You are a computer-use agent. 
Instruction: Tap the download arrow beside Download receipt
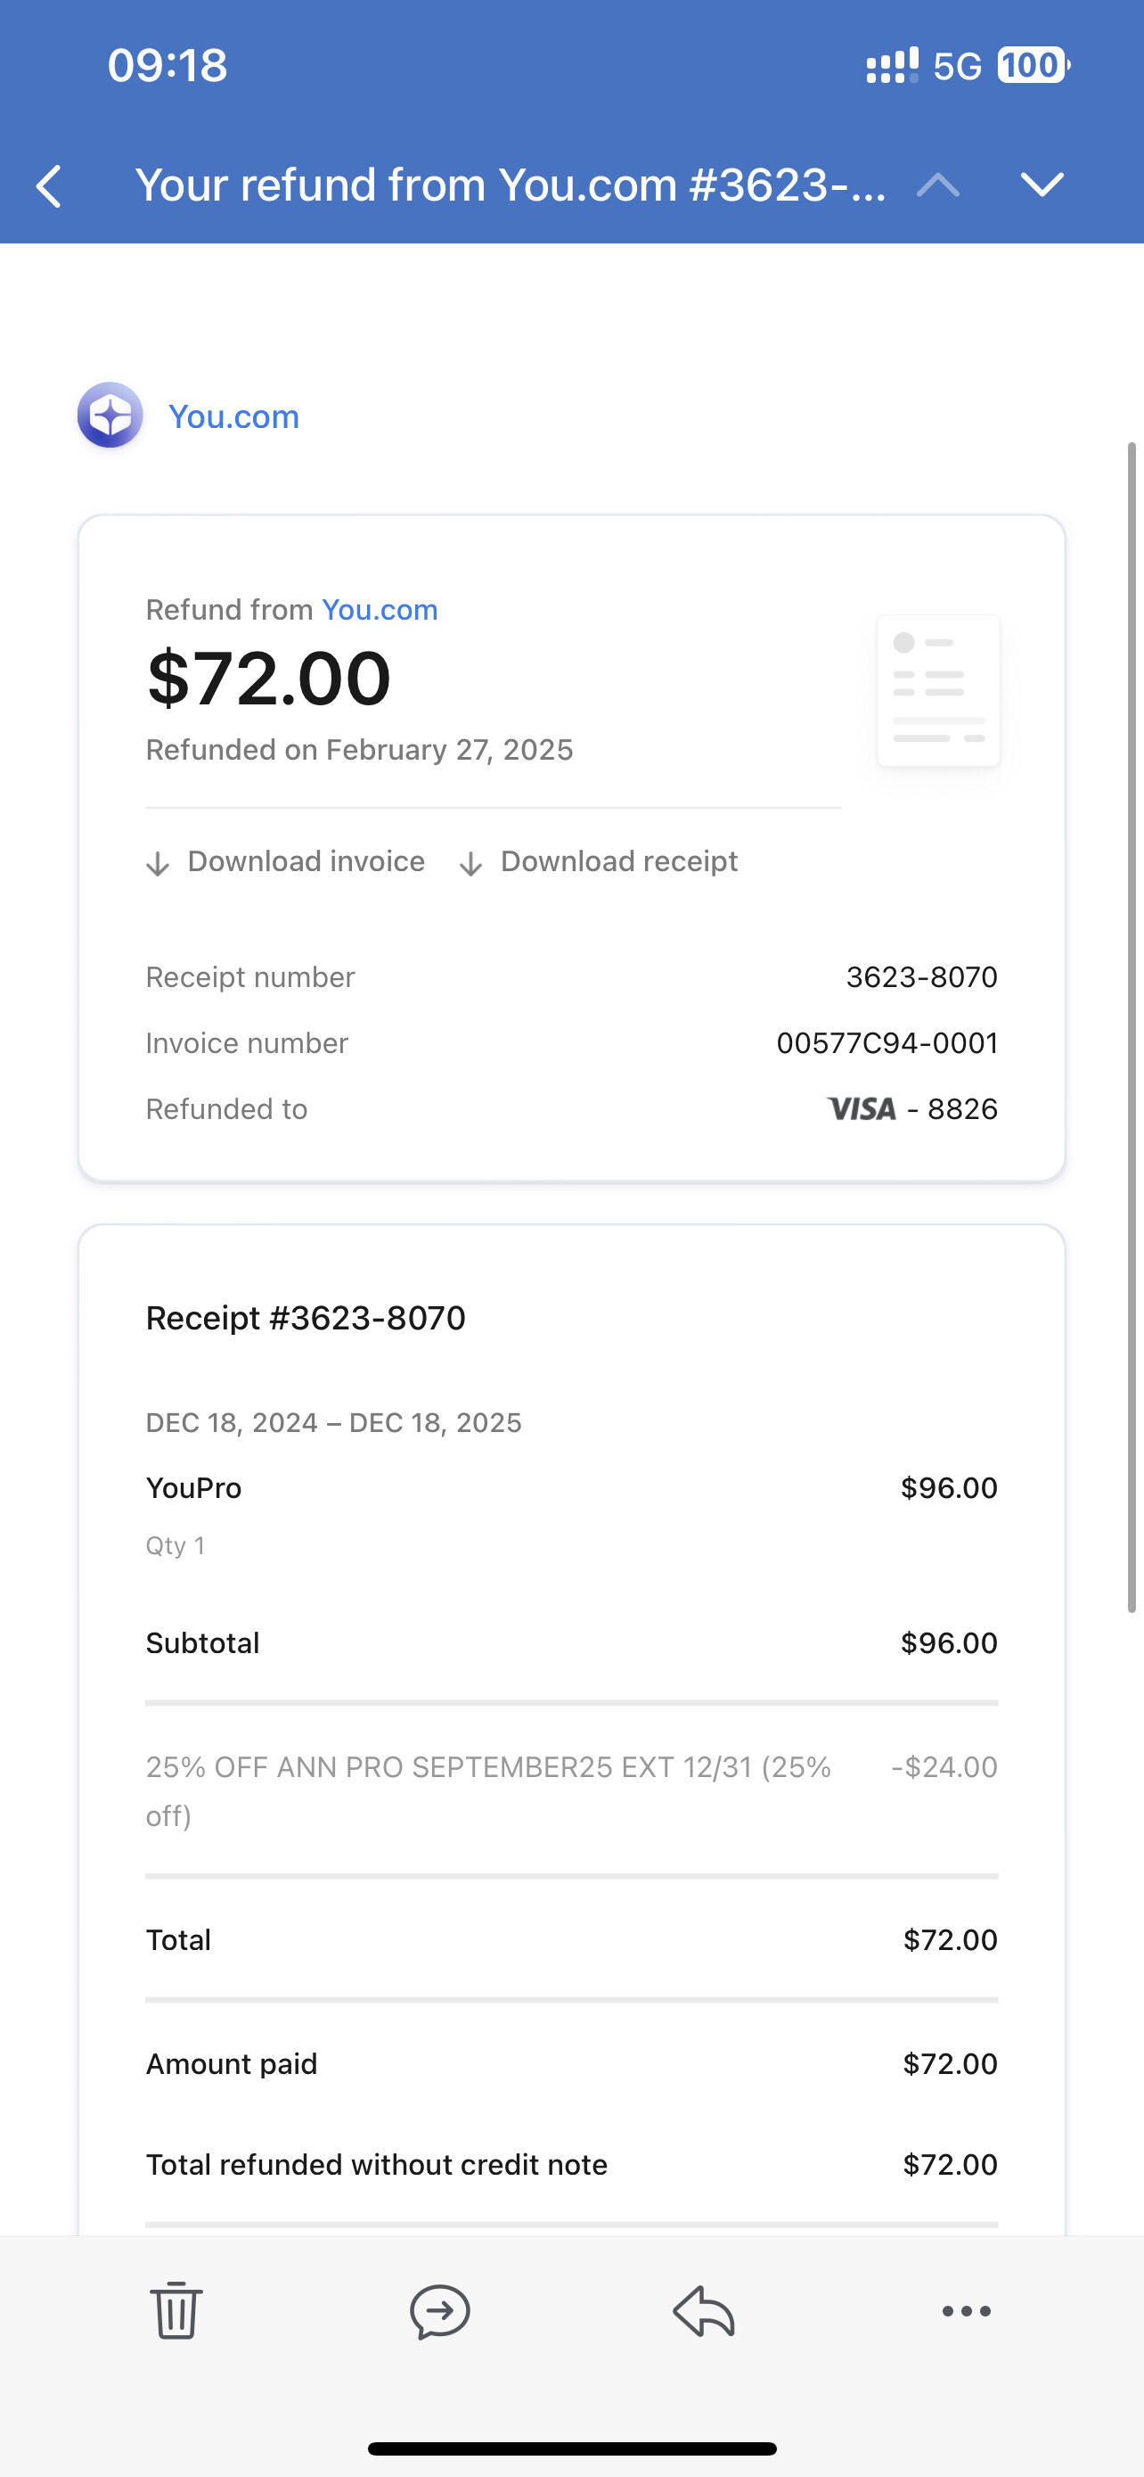click(470, 862)
